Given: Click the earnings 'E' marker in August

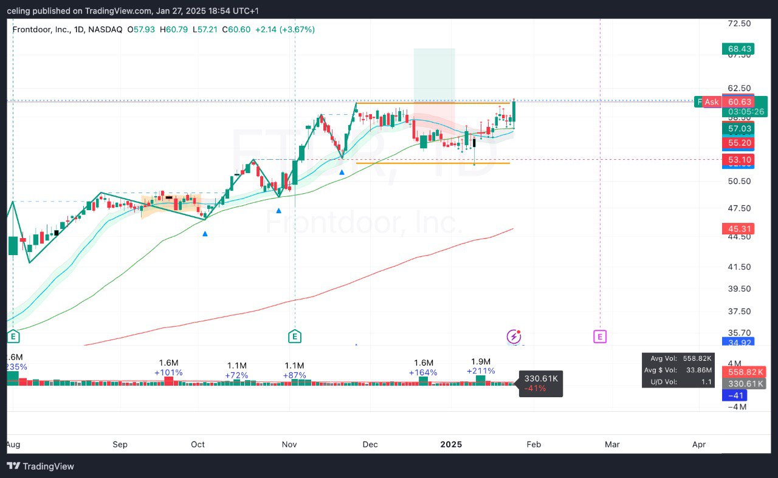Looking at the screenshot, I should point(13,336).
